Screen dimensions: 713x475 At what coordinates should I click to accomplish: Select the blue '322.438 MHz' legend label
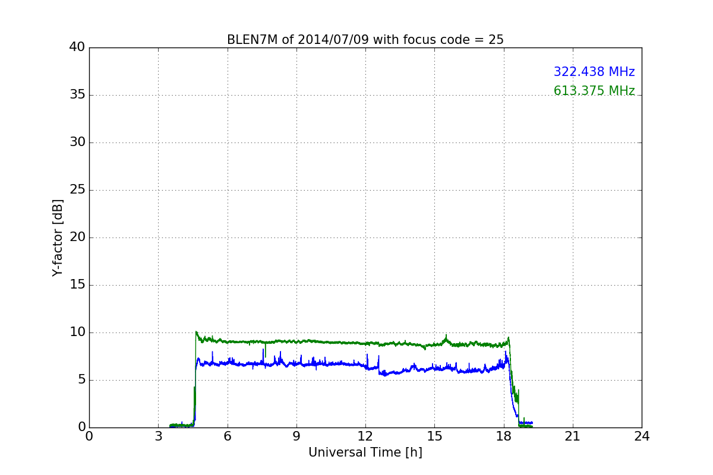(594, 72)
